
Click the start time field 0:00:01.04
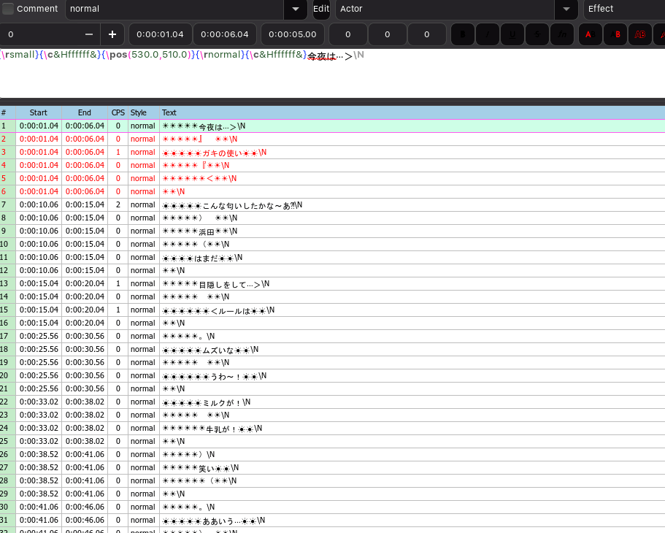click(161, 34)
